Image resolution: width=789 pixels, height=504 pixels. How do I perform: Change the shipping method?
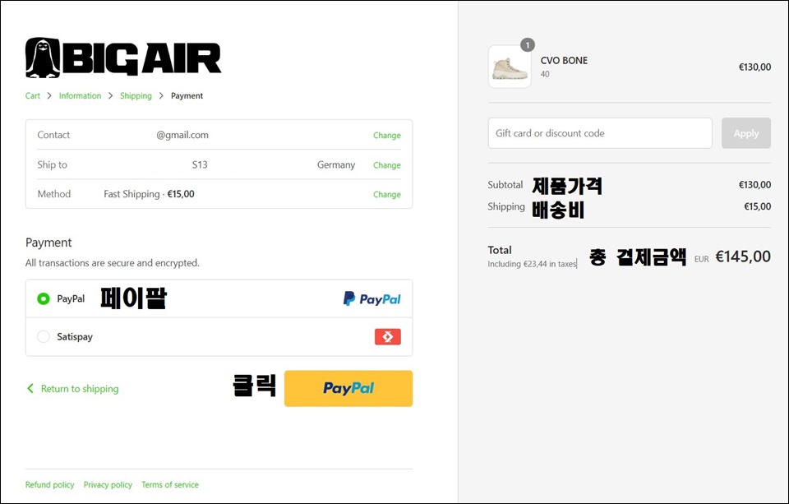click(x=387, y=194)
